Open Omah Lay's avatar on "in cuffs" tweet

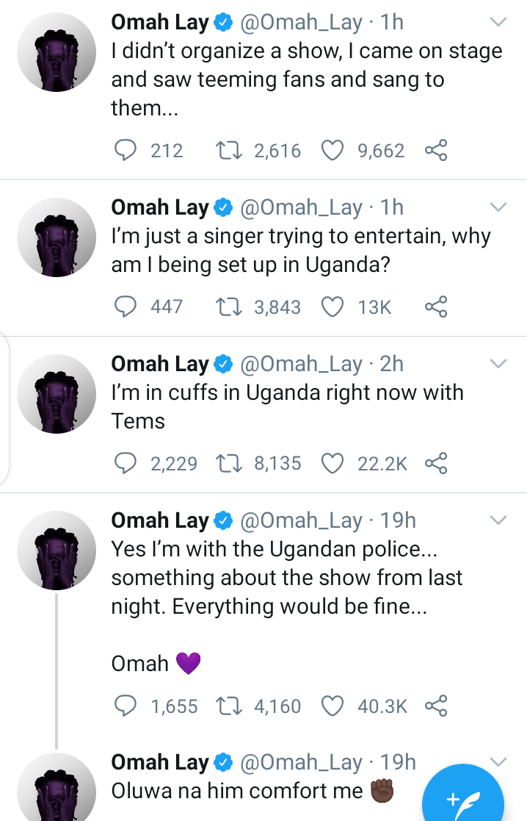[57, 394]
